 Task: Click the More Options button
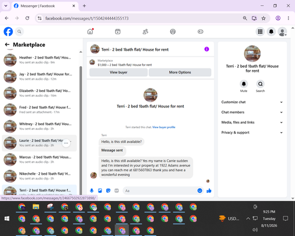pyautogui.click(x=180, y=73)
